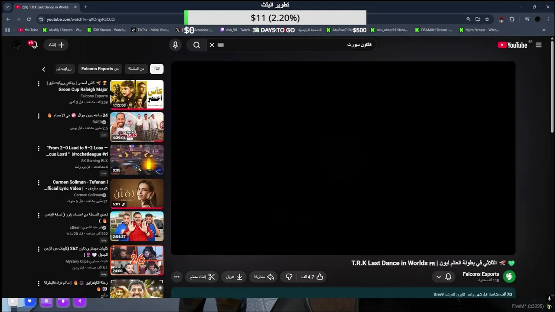Open more actions three-dot menu under video
The height and width of the screenshot is (312, 555).
[176, 277]
